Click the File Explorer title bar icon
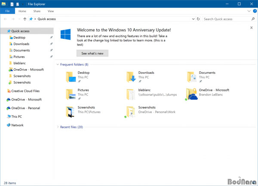 click(3, 4)
